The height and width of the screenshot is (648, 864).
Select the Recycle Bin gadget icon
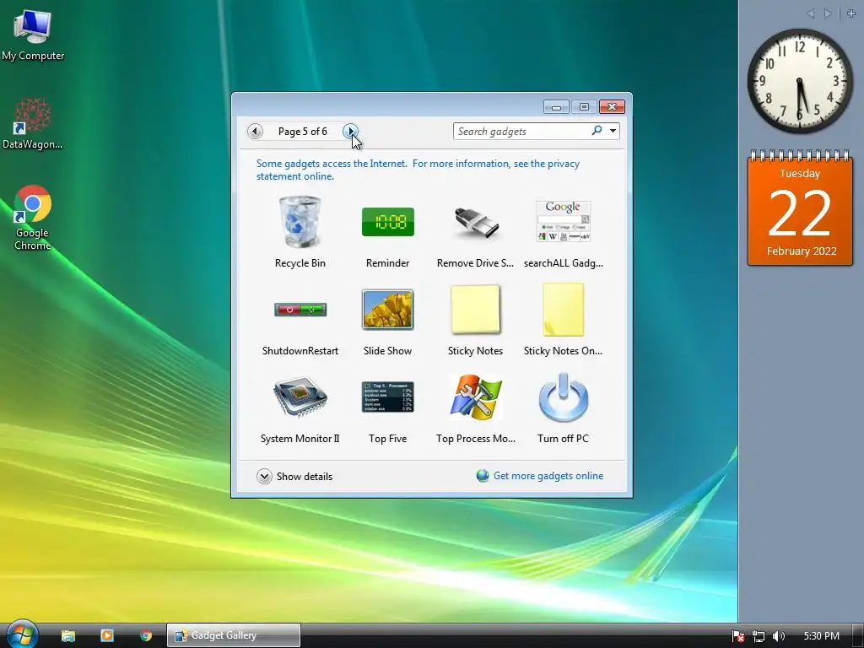pyautogui.click(x=300, y=222)
